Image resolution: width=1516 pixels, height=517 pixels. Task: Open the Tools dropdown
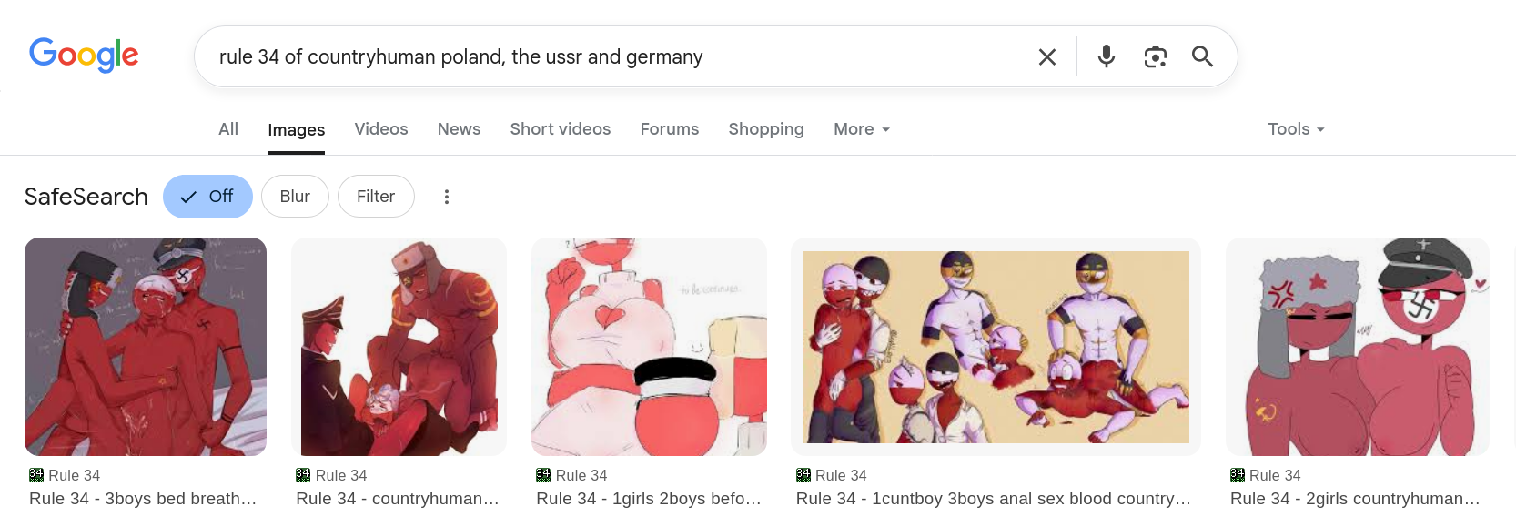click(1297, 129)
